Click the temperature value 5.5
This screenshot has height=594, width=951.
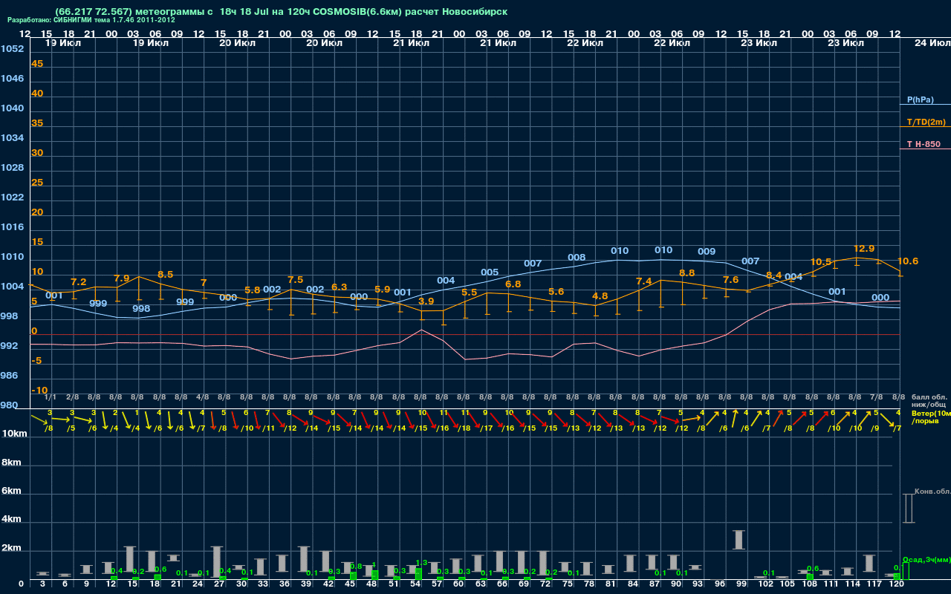point(470,293)
